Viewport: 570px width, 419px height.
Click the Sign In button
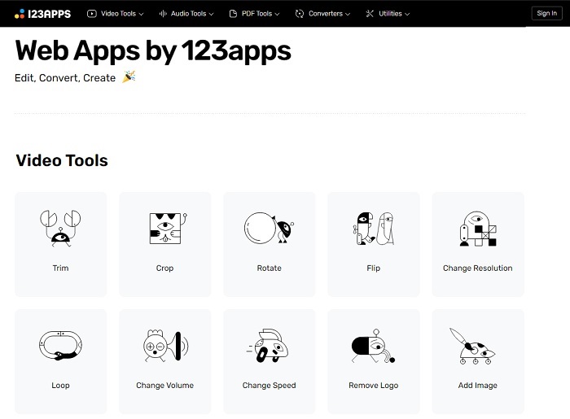coord(546,13)
